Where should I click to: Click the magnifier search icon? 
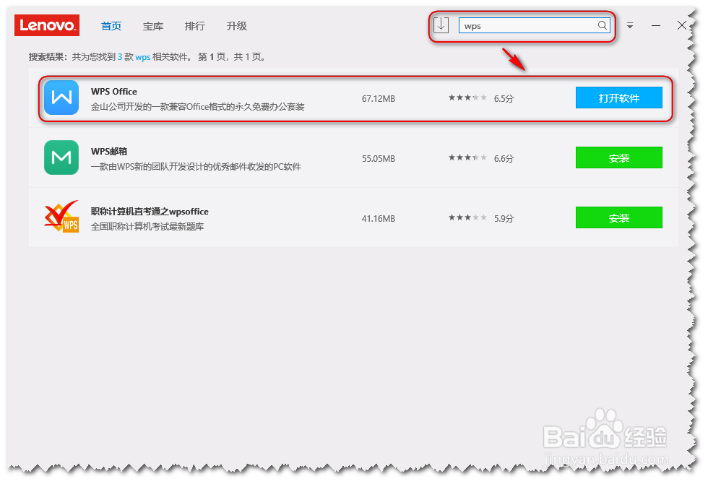click(602, 25)
